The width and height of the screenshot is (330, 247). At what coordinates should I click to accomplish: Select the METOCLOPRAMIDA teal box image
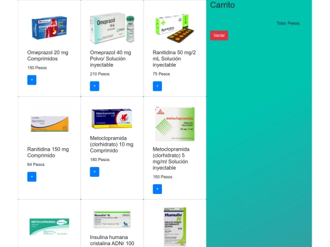pyautogui.click(x=50, y=227)
